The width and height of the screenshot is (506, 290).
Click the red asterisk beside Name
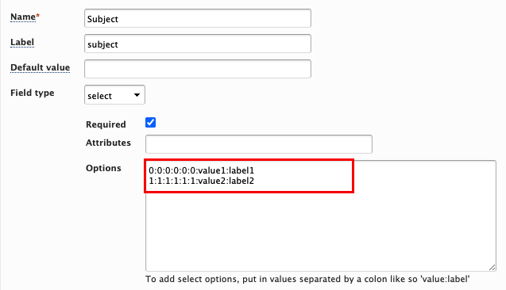(38, 15)
